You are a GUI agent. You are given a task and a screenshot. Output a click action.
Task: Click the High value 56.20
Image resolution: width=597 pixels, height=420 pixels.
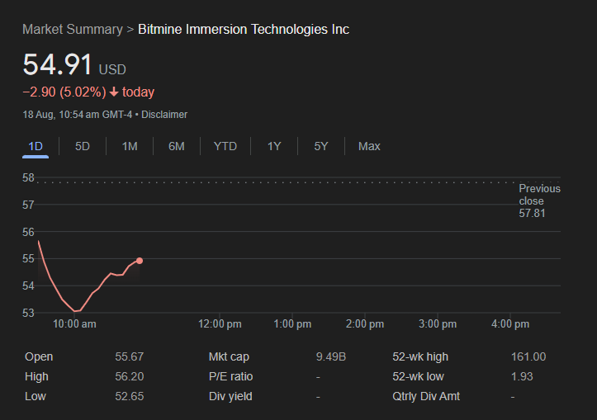pyautogui.click(x=130, y=376)
